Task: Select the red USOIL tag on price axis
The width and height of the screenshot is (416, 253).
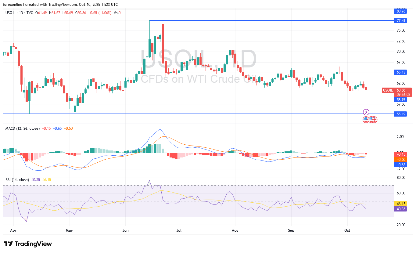Action: (388, 90)
